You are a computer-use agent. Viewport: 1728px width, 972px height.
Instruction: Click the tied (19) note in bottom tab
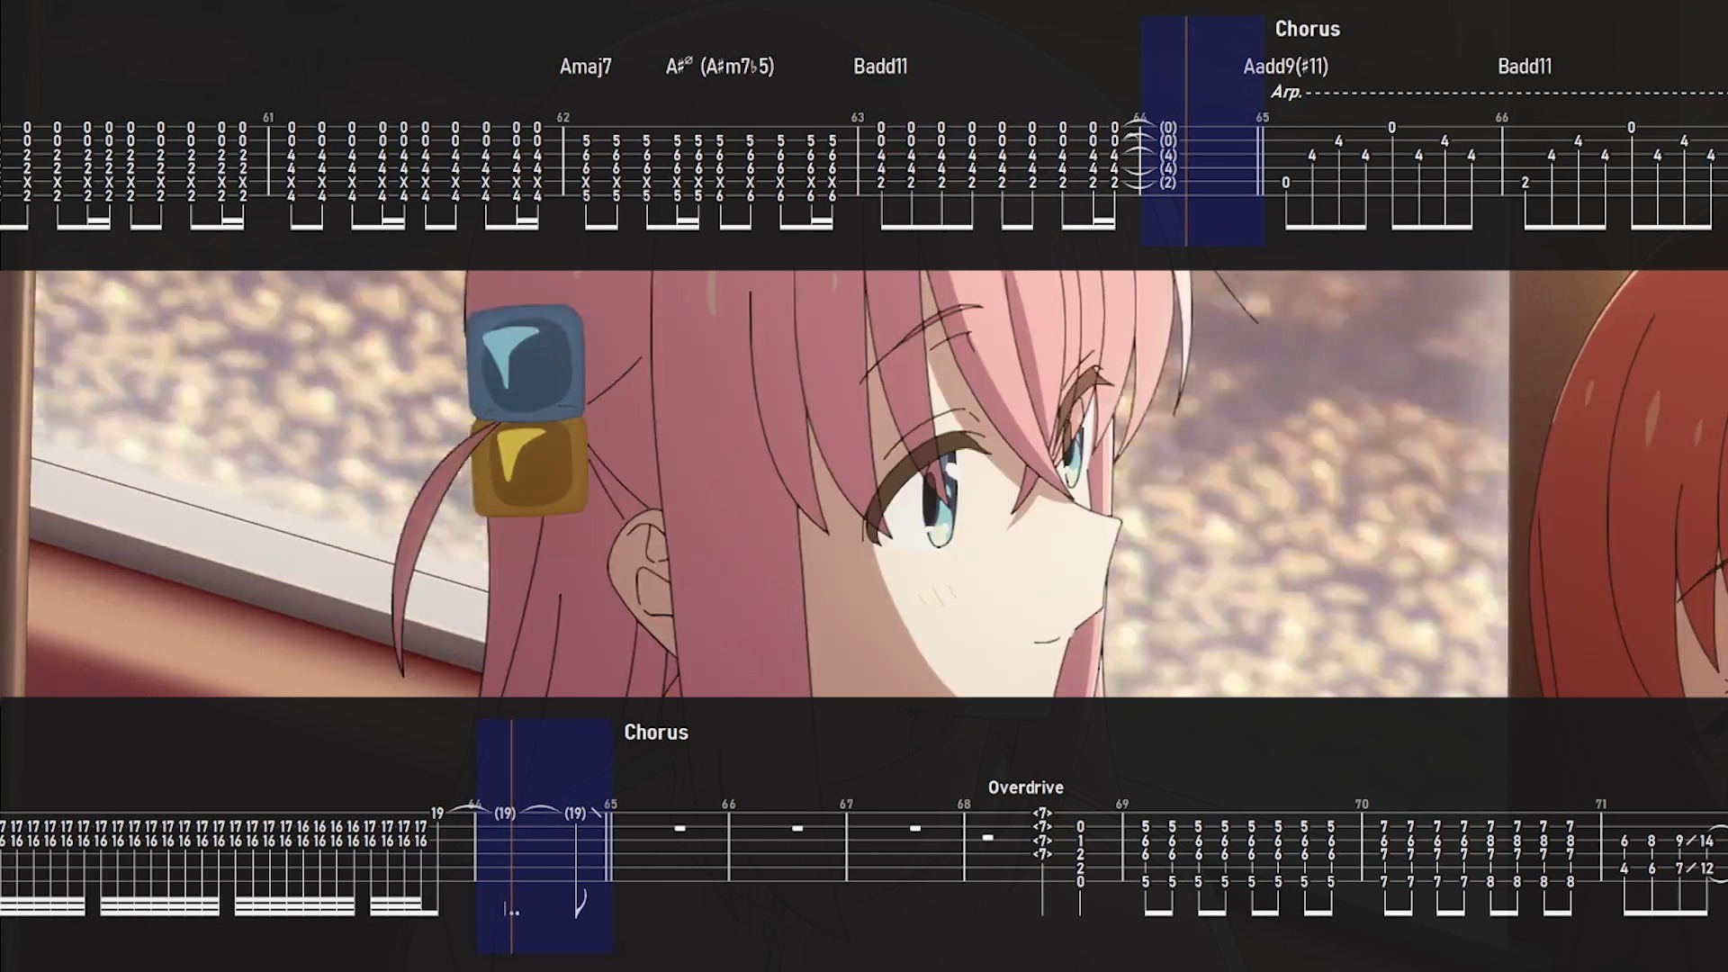[x=505, y=814]
